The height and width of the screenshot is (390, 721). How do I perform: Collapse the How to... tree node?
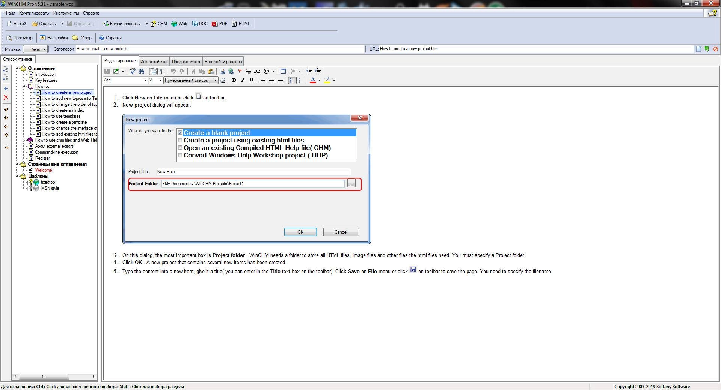[24, 86]
